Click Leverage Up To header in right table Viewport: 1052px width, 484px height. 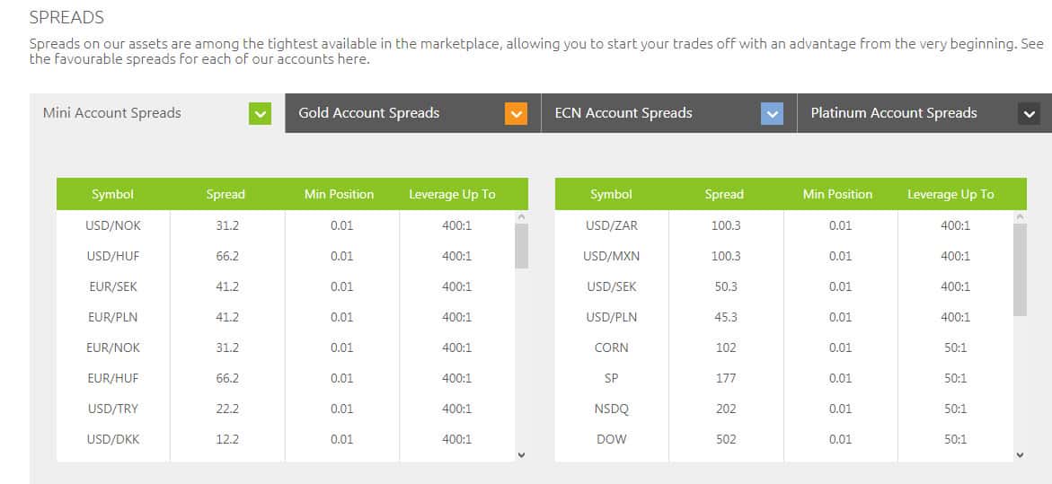coord(950,194)
